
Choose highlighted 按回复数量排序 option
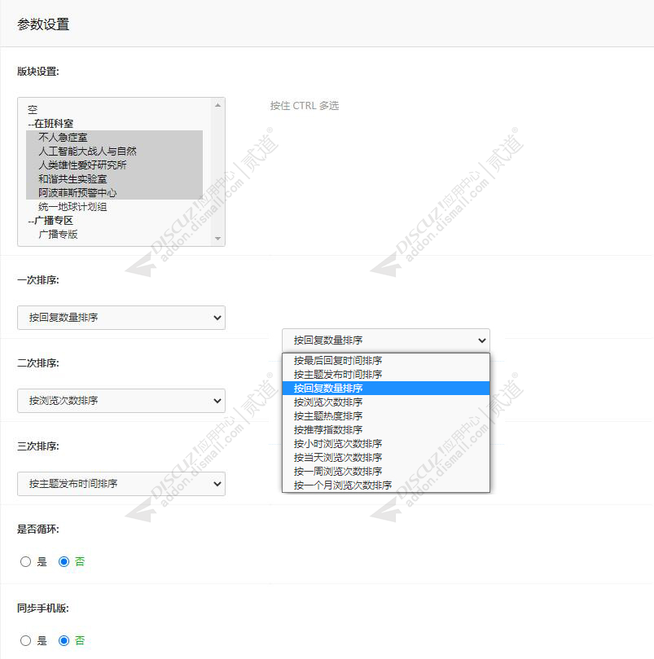[386, 389]
